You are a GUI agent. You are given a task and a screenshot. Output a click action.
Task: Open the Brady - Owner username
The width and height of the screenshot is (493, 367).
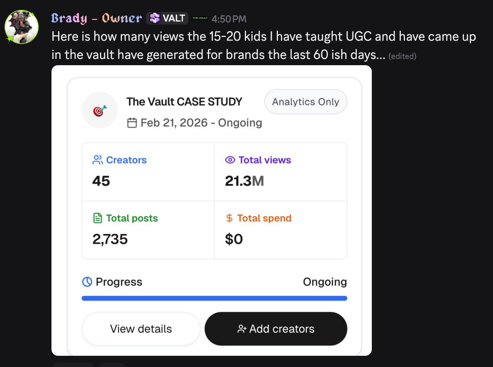(97, 18)
